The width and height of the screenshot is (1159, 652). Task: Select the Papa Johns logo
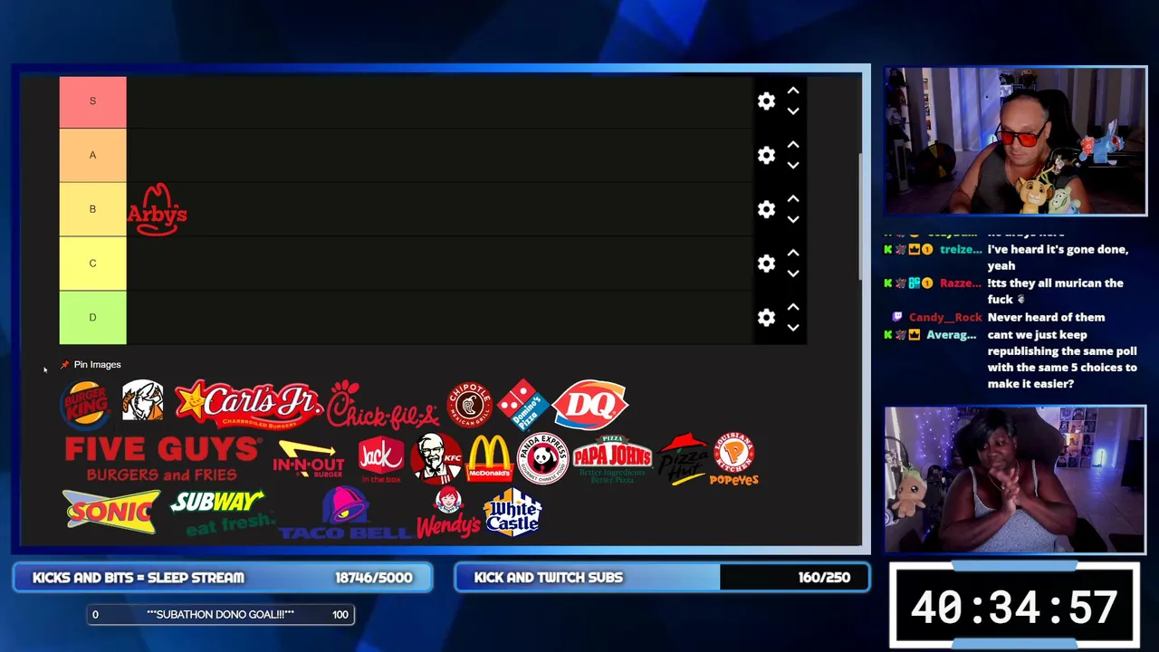click(612, 459)
